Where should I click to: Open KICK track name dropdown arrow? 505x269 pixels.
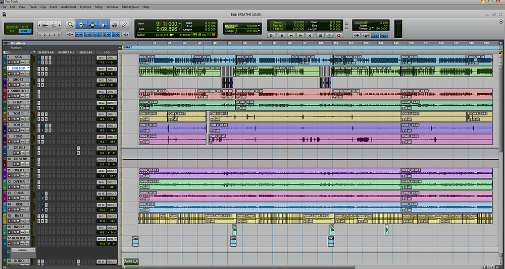coord(28,57)
